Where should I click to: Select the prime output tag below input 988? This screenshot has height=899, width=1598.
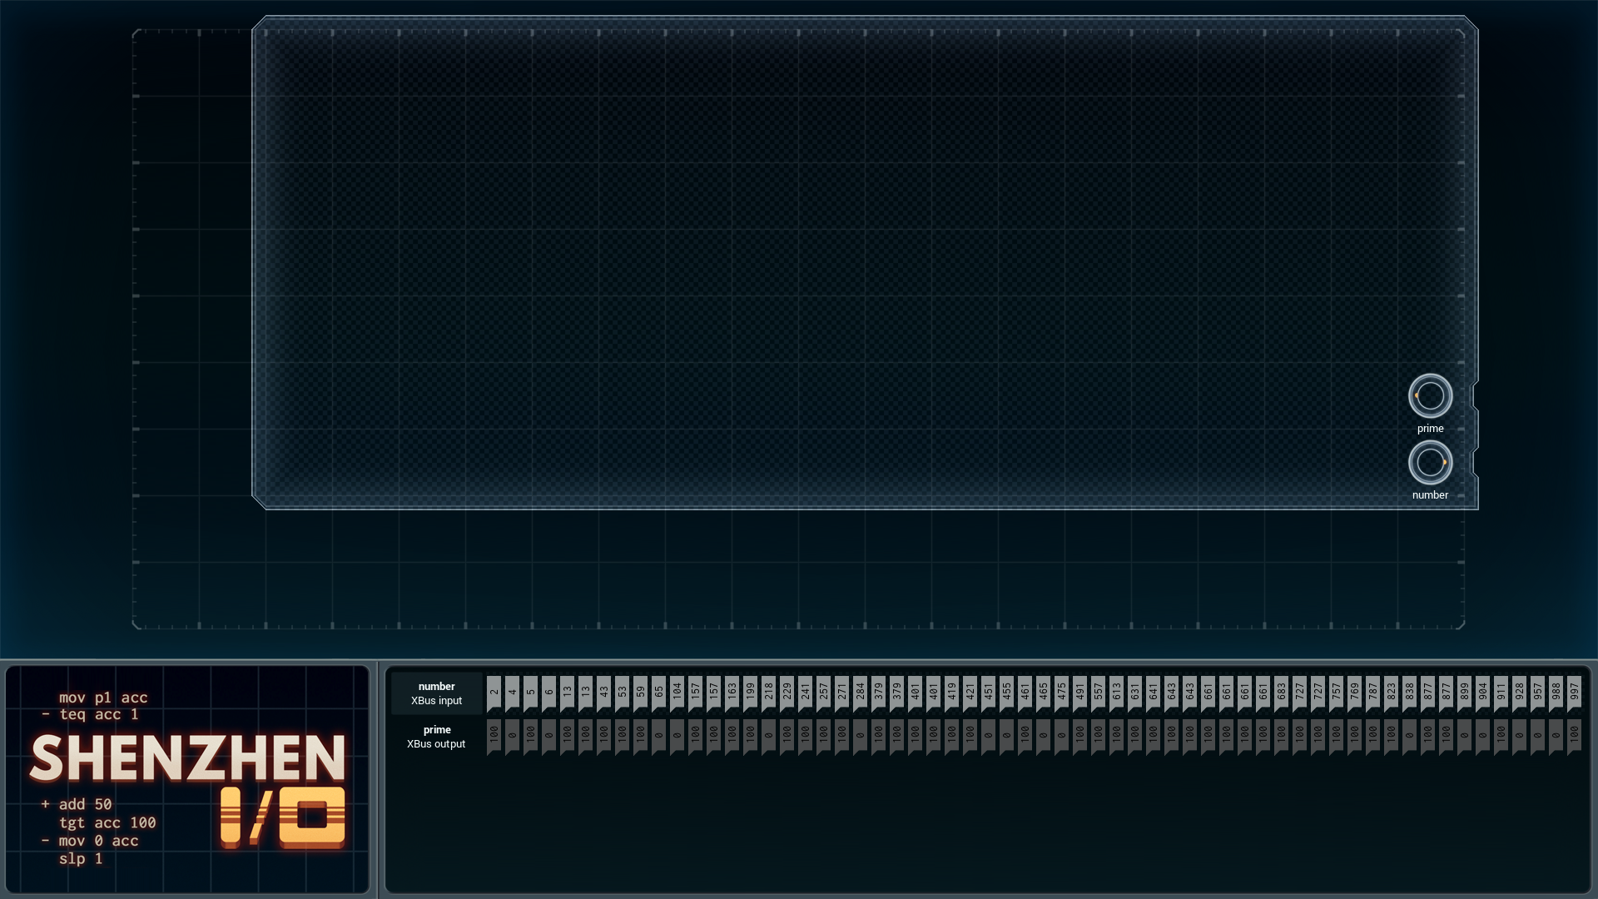(1556, 737)
